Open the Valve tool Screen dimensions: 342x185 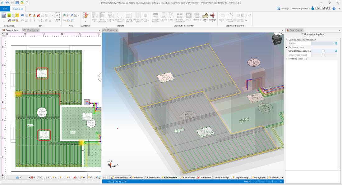pyautogui.click(x=205, y=17)
